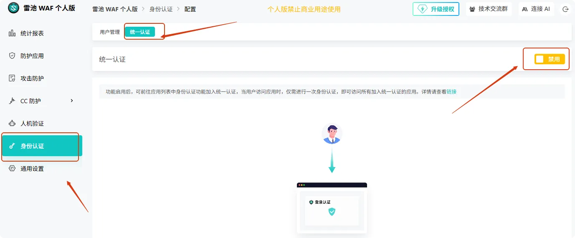Open the 人机验证 menu item

(x=42, y=123)
